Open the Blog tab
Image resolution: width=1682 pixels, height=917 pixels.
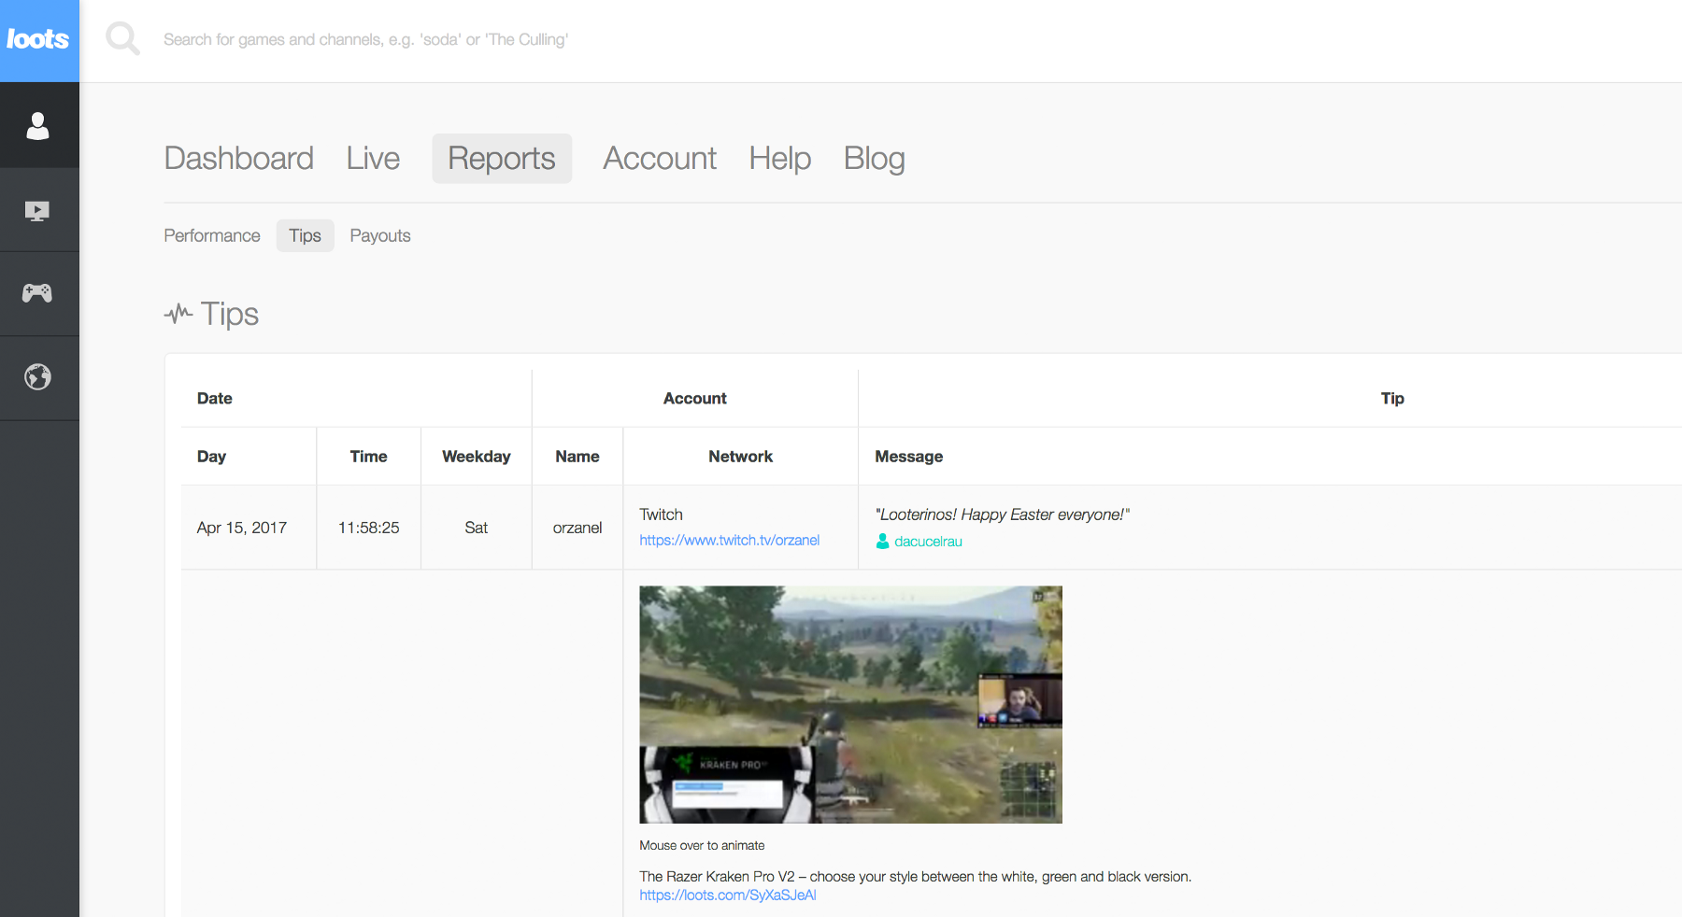pos(875,159)
